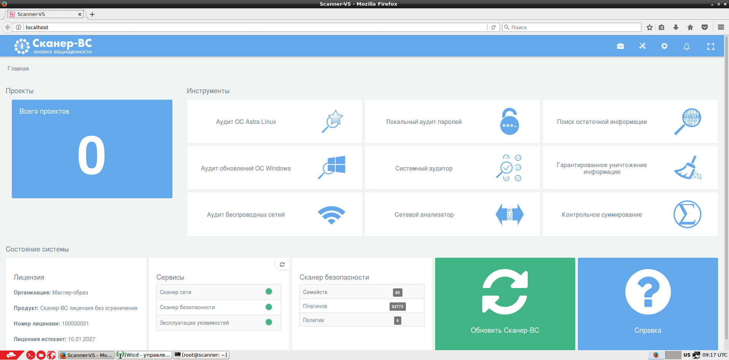This screenshot has width=729, height=360.
Task: Open the Всего проектов tile
Action: 92,149
